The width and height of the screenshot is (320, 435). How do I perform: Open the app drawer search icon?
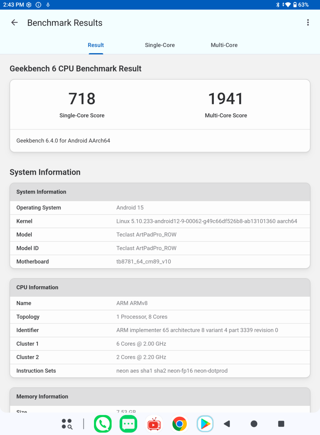click(x=67, y=424)
